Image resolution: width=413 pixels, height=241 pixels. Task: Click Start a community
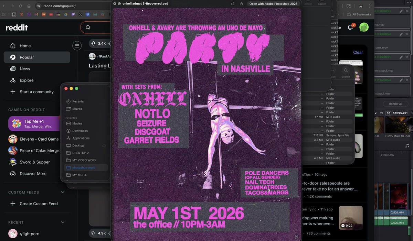tap(37, 92)
